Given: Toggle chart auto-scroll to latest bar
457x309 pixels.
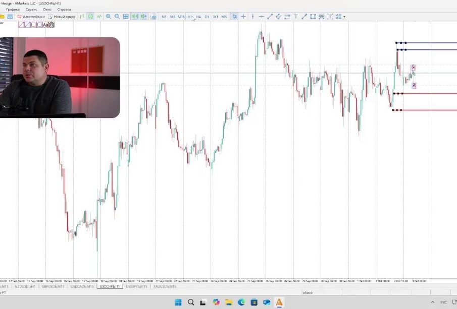Looking at the screenshot, I should tap(135, 17).
